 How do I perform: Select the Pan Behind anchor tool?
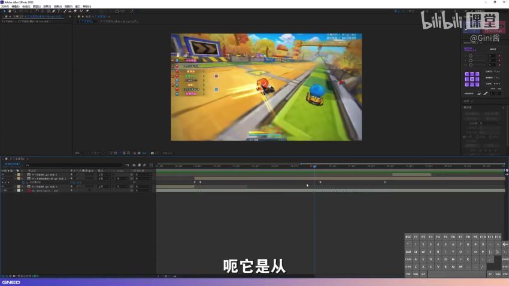tap(43, 11)
